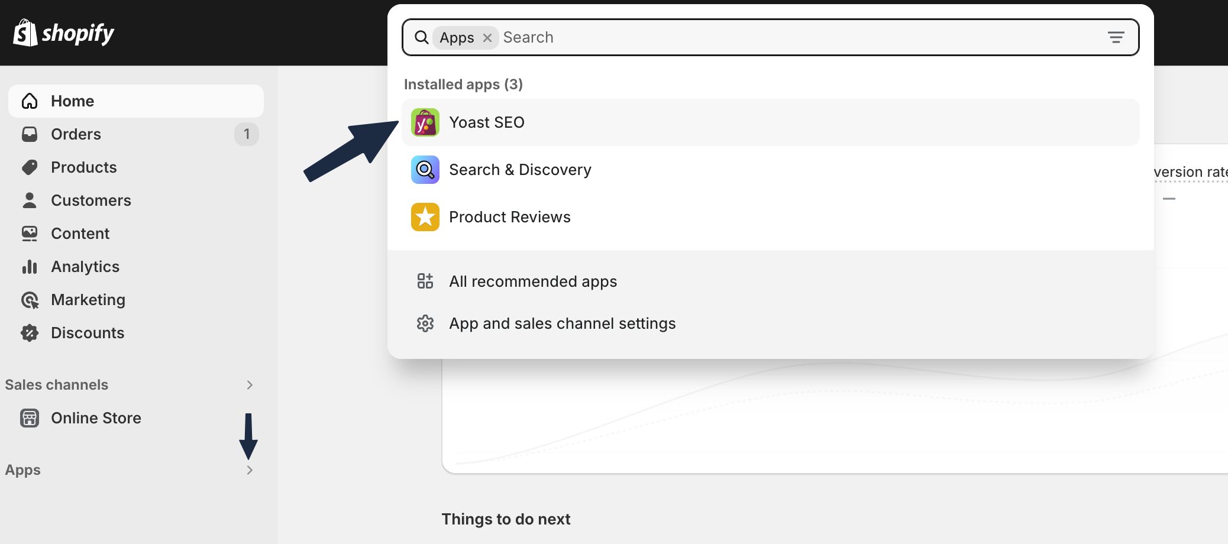Screen dimensions: 1228x544
Task: Expand the Apps section chevron
Action: [250, 470]
